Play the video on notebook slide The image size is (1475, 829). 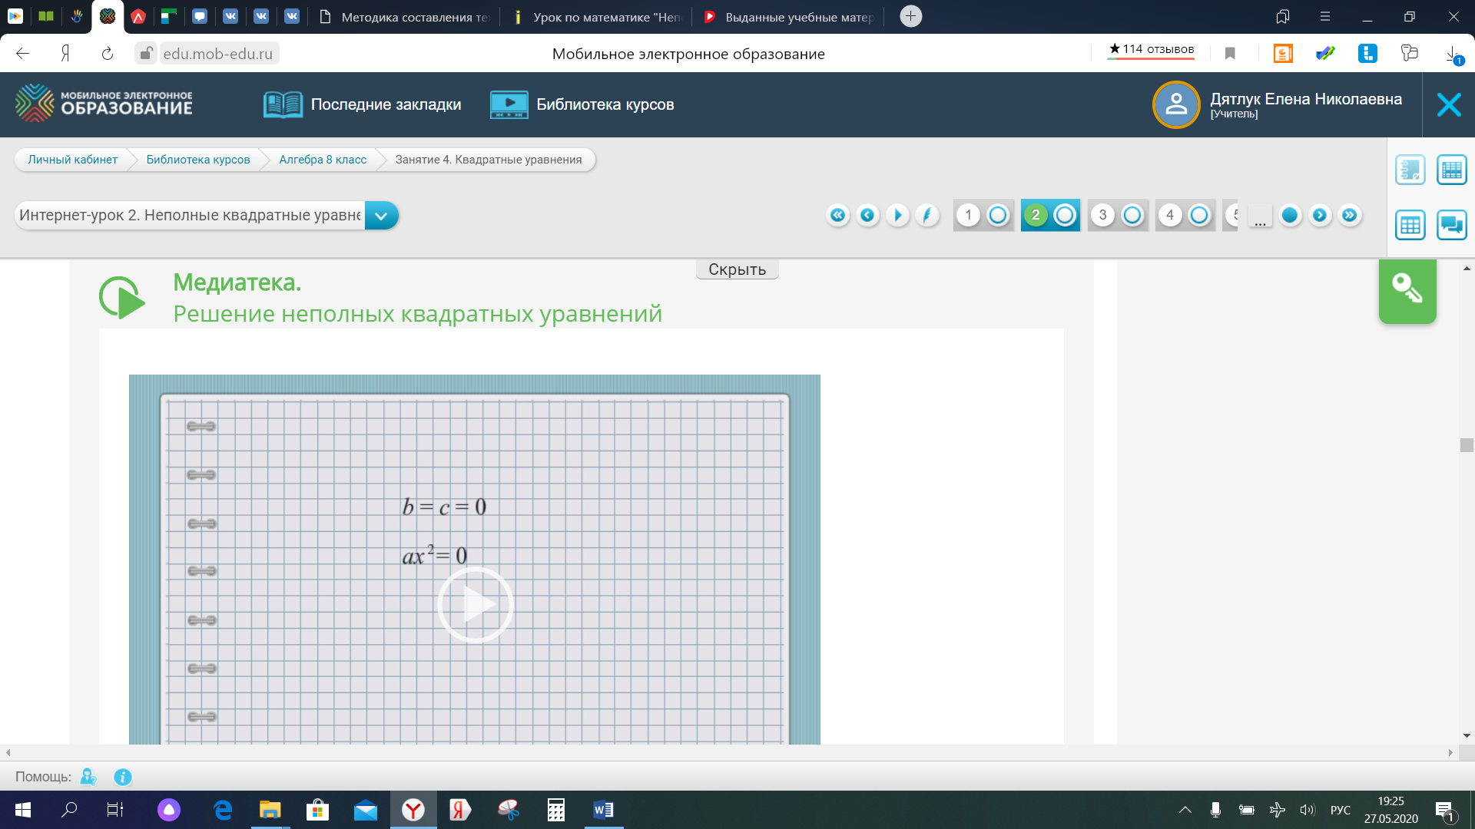tap(475, 605)
